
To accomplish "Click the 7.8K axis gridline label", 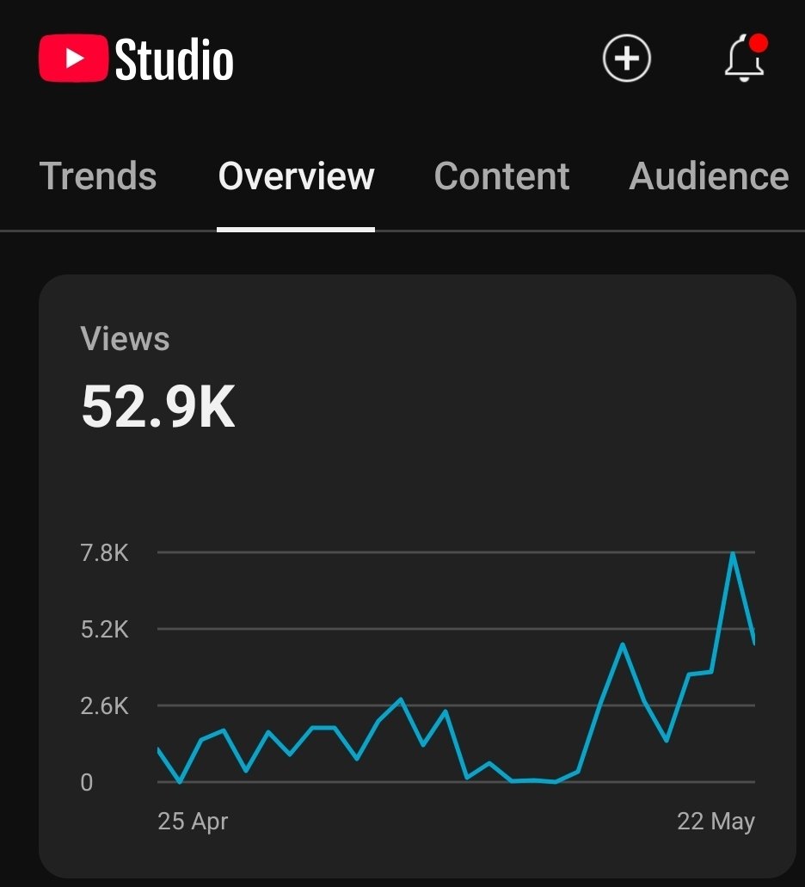I will (105, 553).
